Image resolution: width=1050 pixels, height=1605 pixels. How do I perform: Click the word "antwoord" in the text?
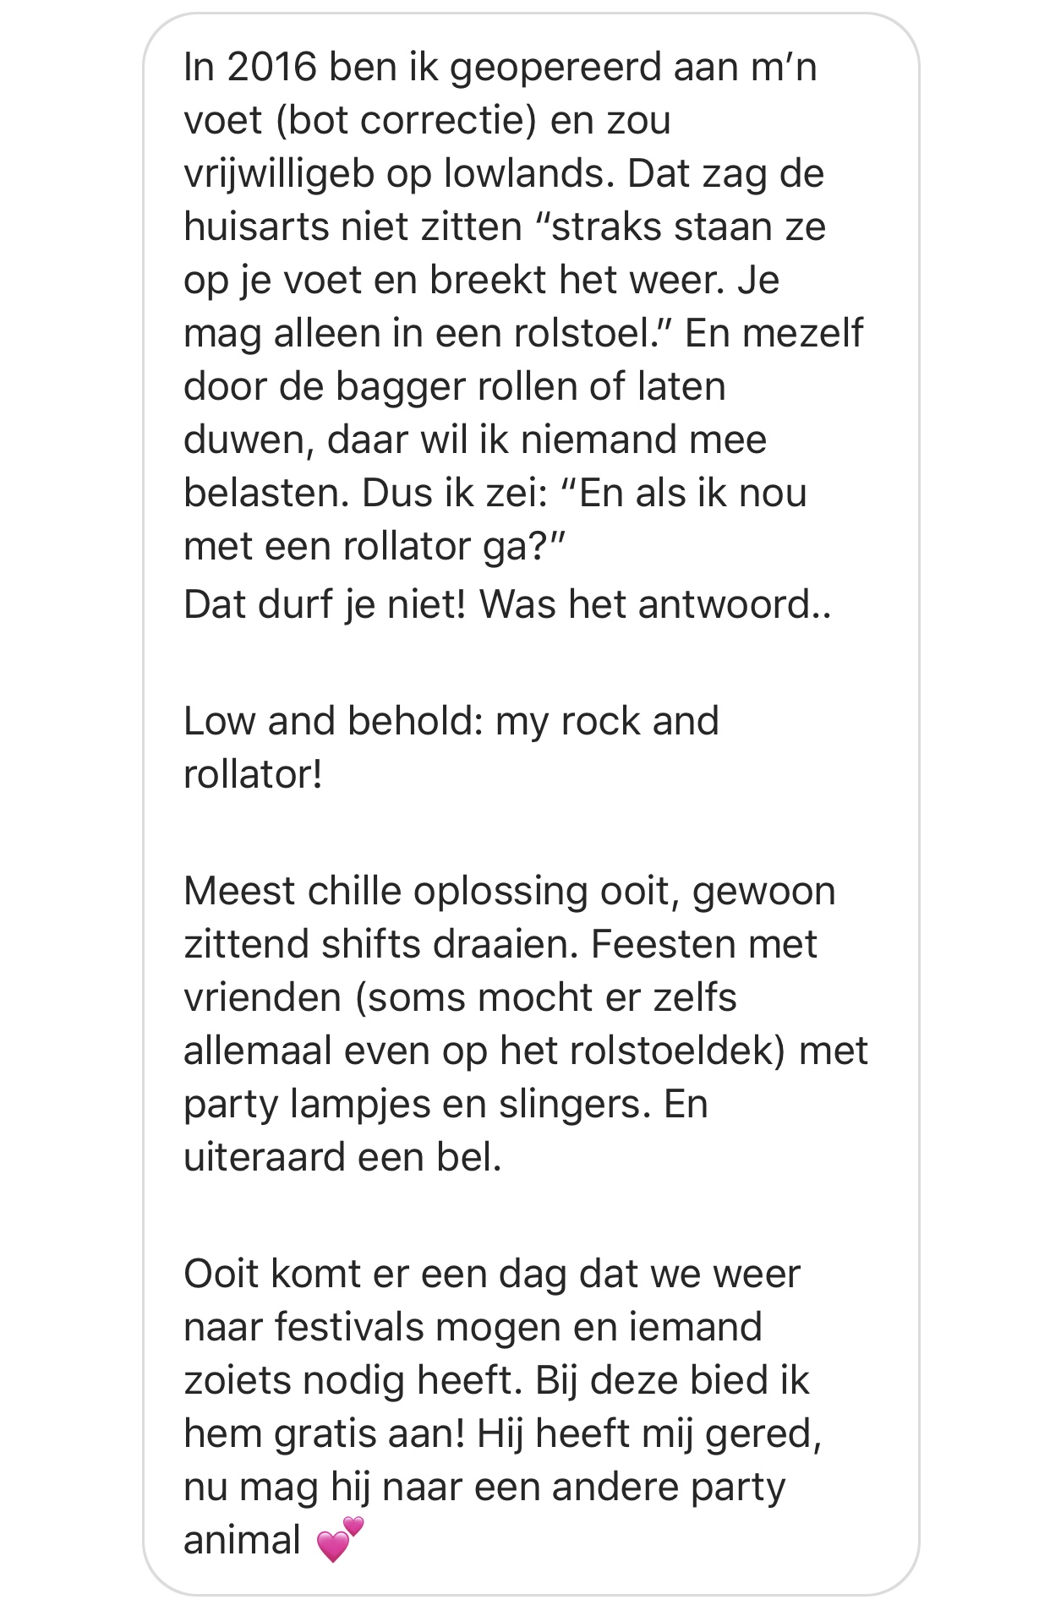tap(724, 604)
